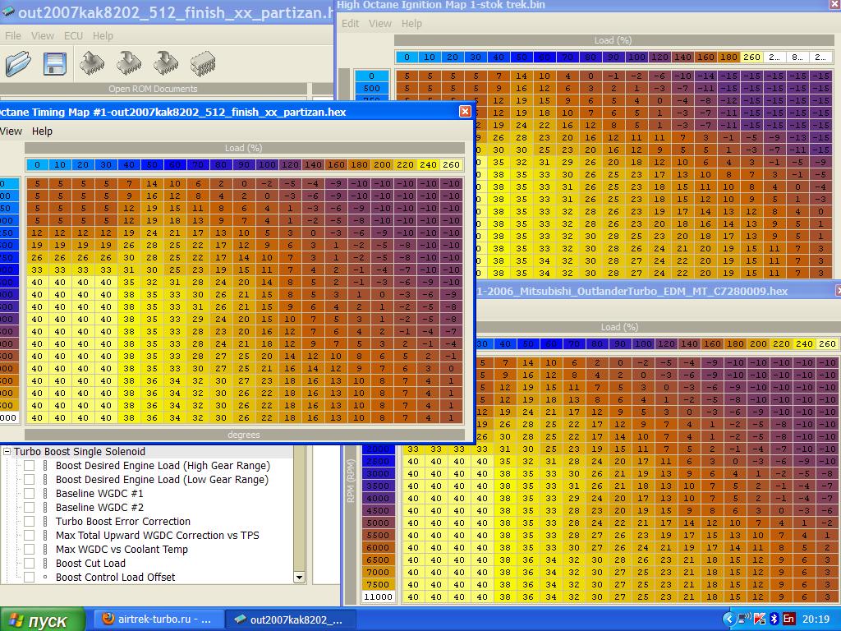This screenshot has width=841, height=631.
Task: Click the пуск Start button
Action: (x=43, y=619)
